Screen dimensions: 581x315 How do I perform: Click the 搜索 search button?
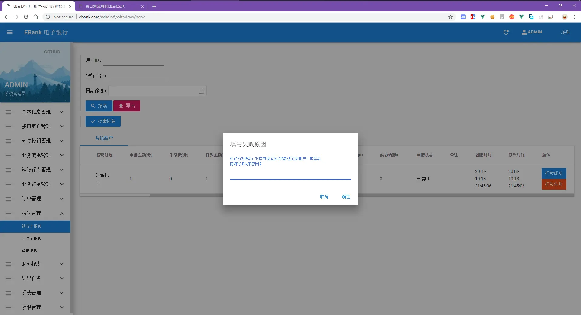click(x=99, y=106)
